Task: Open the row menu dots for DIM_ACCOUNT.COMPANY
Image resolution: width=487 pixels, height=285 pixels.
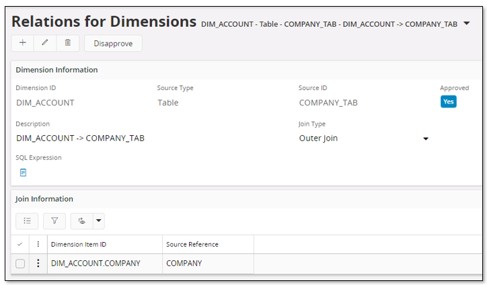Action: pyautogui.click(x=38, y=263)
